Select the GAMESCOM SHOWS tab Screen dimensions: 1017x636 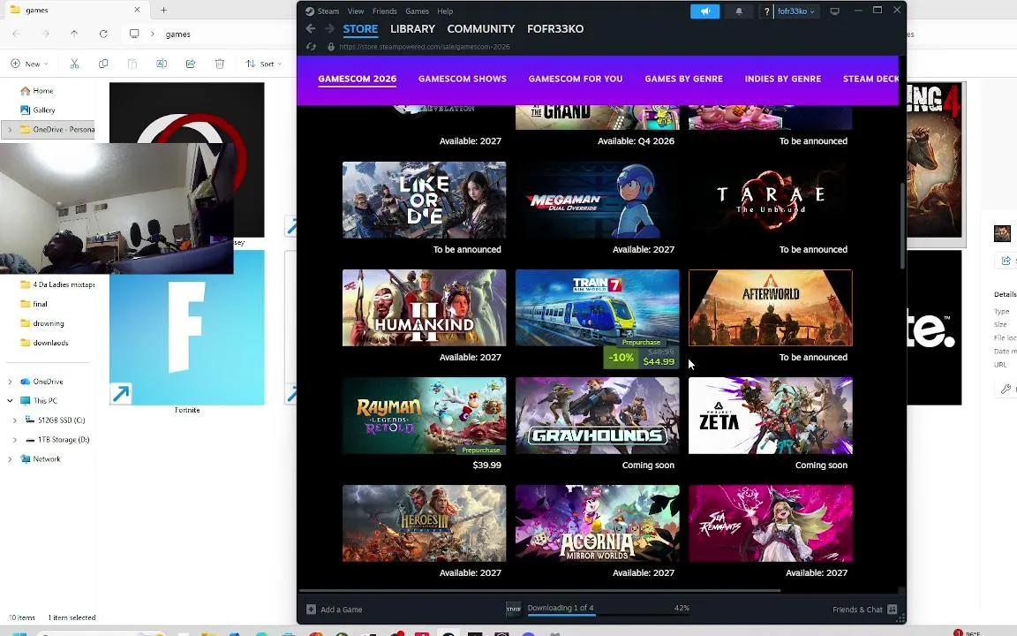click(x=463, y=79)
